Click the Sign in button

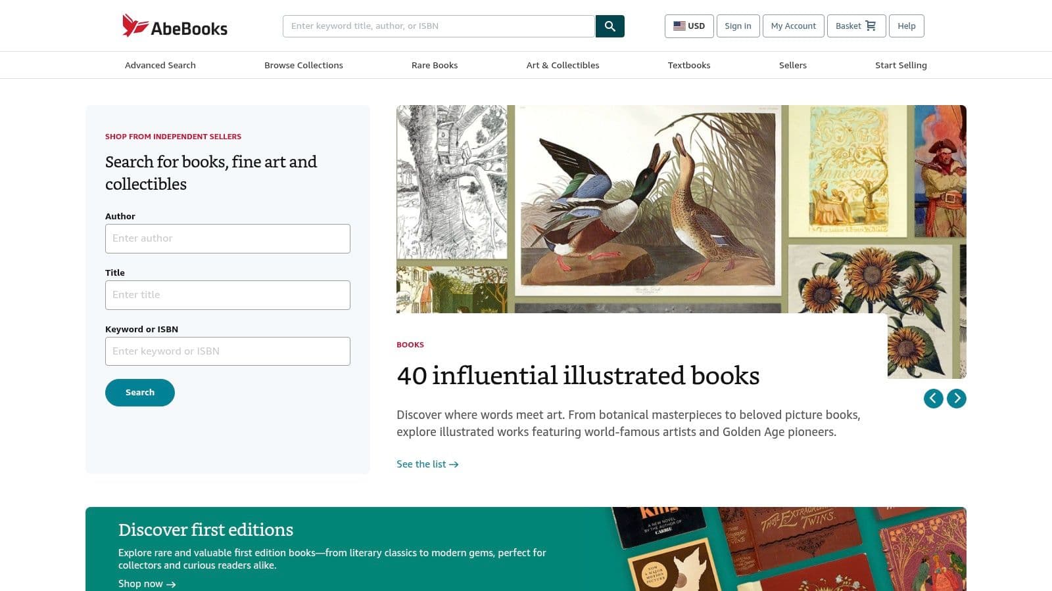738,26
